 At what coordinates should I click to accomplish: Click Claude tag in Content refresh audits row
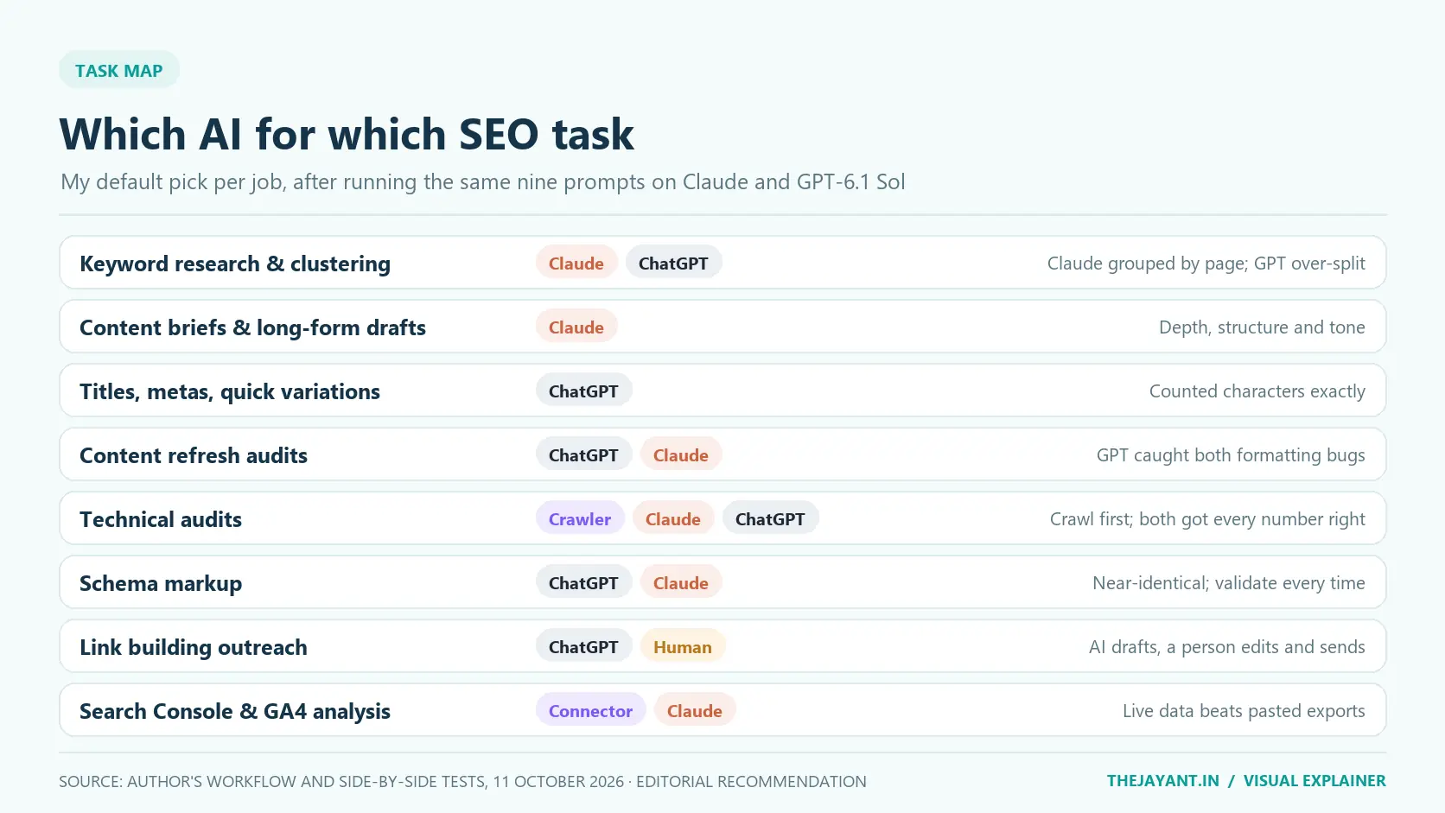click(x=681, y=454)
